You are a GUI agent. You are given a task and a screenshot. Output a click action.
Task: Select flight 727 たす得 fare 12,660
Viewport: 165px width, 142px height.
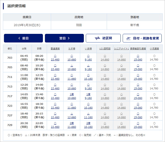(x=72, y=117)
